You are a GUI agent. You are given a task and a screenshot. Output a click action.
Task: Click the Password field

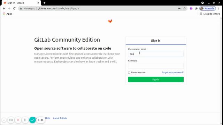pyautogui.click(x=156, y=66)
